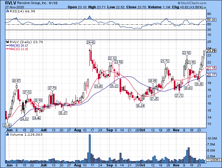Click the 7.5M volume axis label

211,145
